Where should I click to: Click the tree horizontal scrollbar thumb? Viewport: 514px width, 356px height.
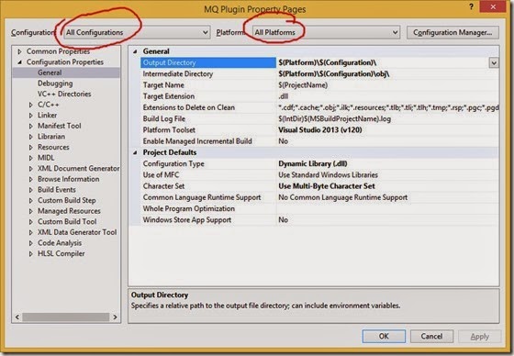pos(65,317)
